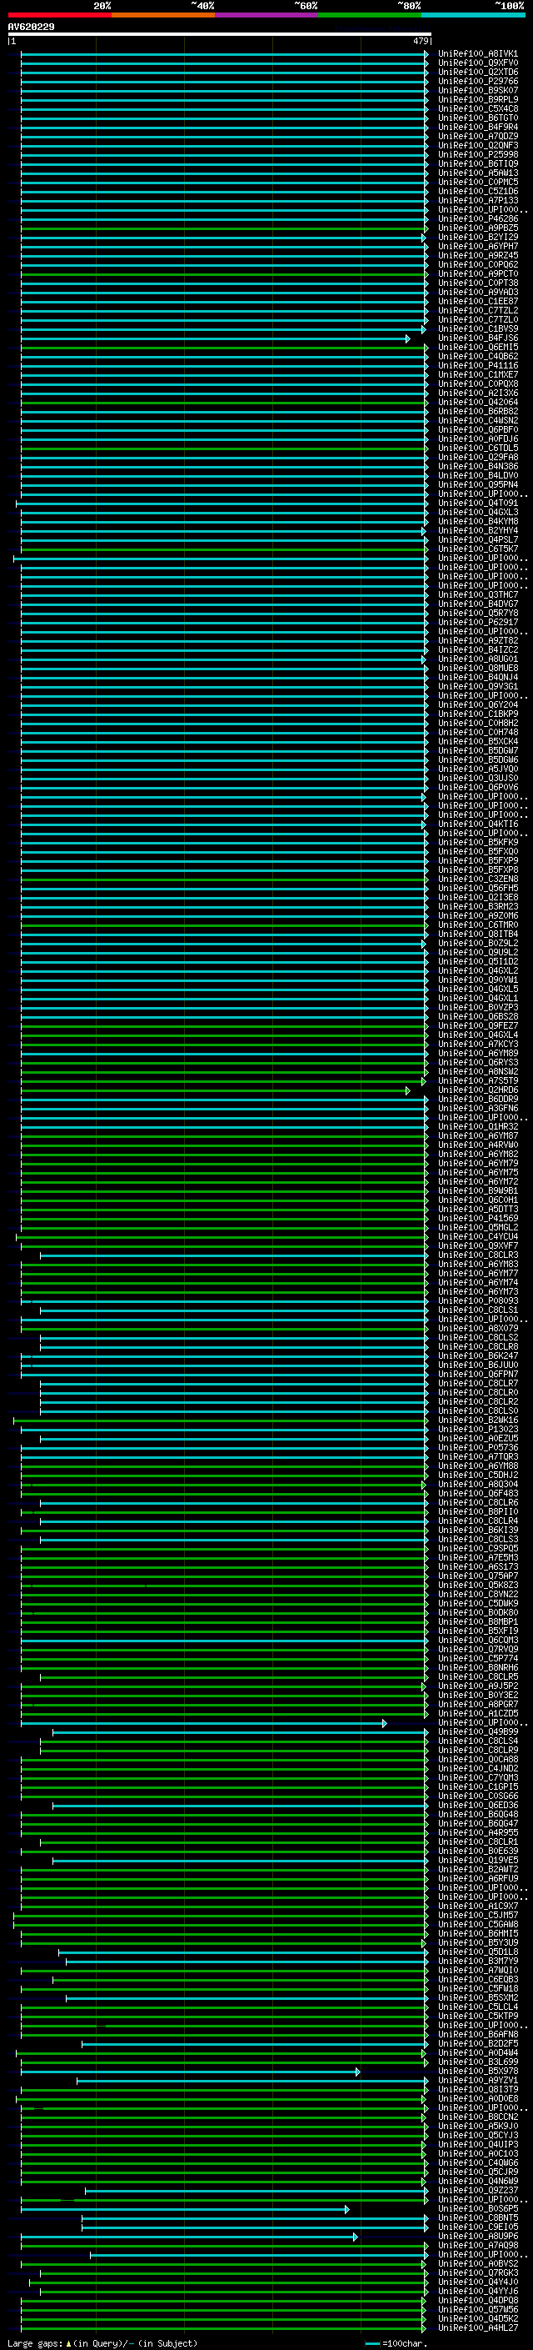Click the red 20% identity legend segment
This screenshot has width=533, height=2350.
pyautogui.click(x=59, y=15)
